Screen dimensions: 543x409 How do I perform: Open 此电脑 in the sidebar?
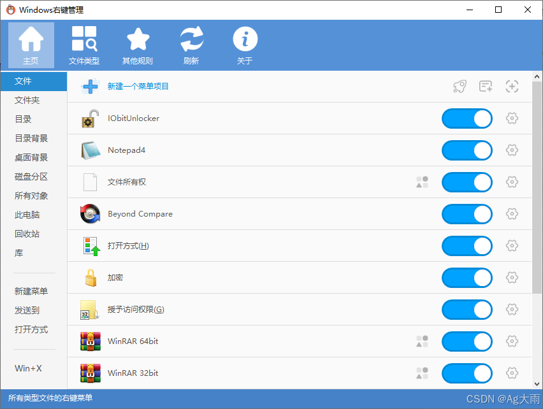(x=34, y=215)
